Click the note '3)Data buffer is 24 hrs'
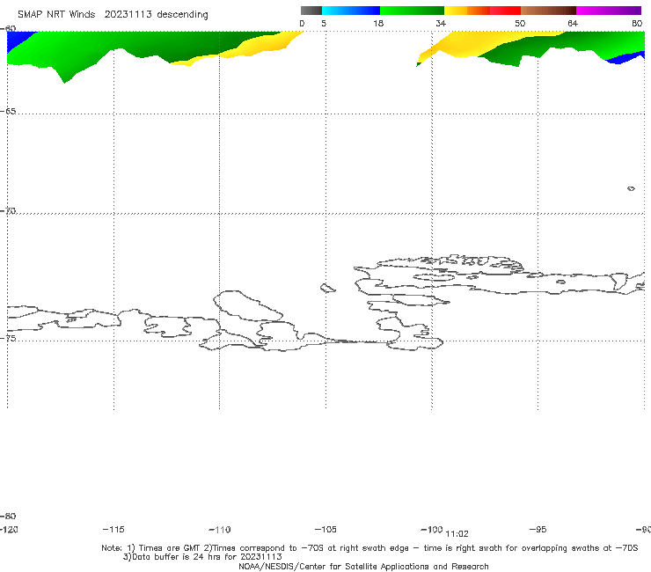Image resolution: width=651 pixels, height=572 pixels. (x=202, y=557)
